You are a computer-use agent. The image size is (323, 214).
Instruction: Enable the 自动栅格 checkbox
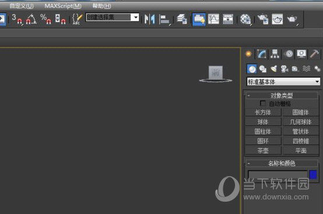pyautogui.click(x=263, y=103)
